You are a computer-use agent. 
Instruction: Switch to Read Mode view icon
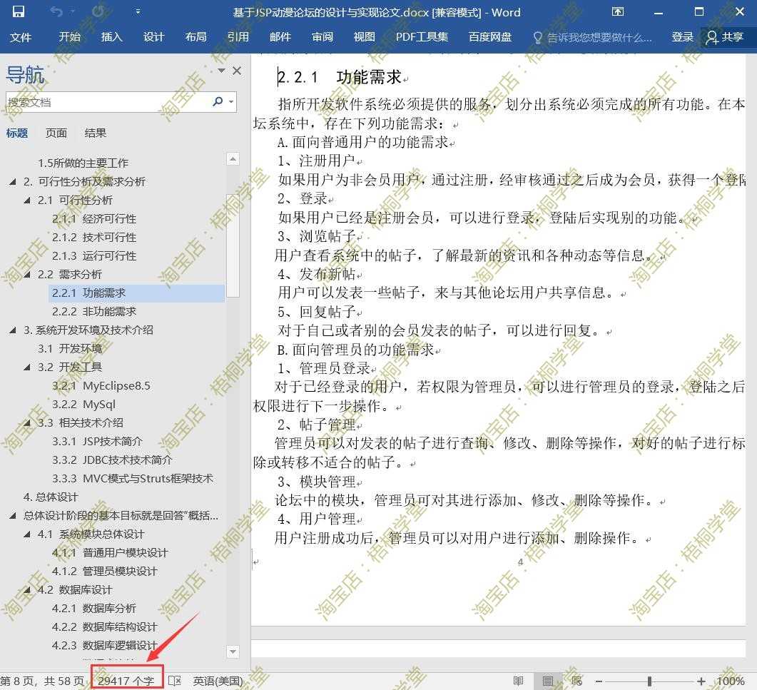[x=519, y=681]
